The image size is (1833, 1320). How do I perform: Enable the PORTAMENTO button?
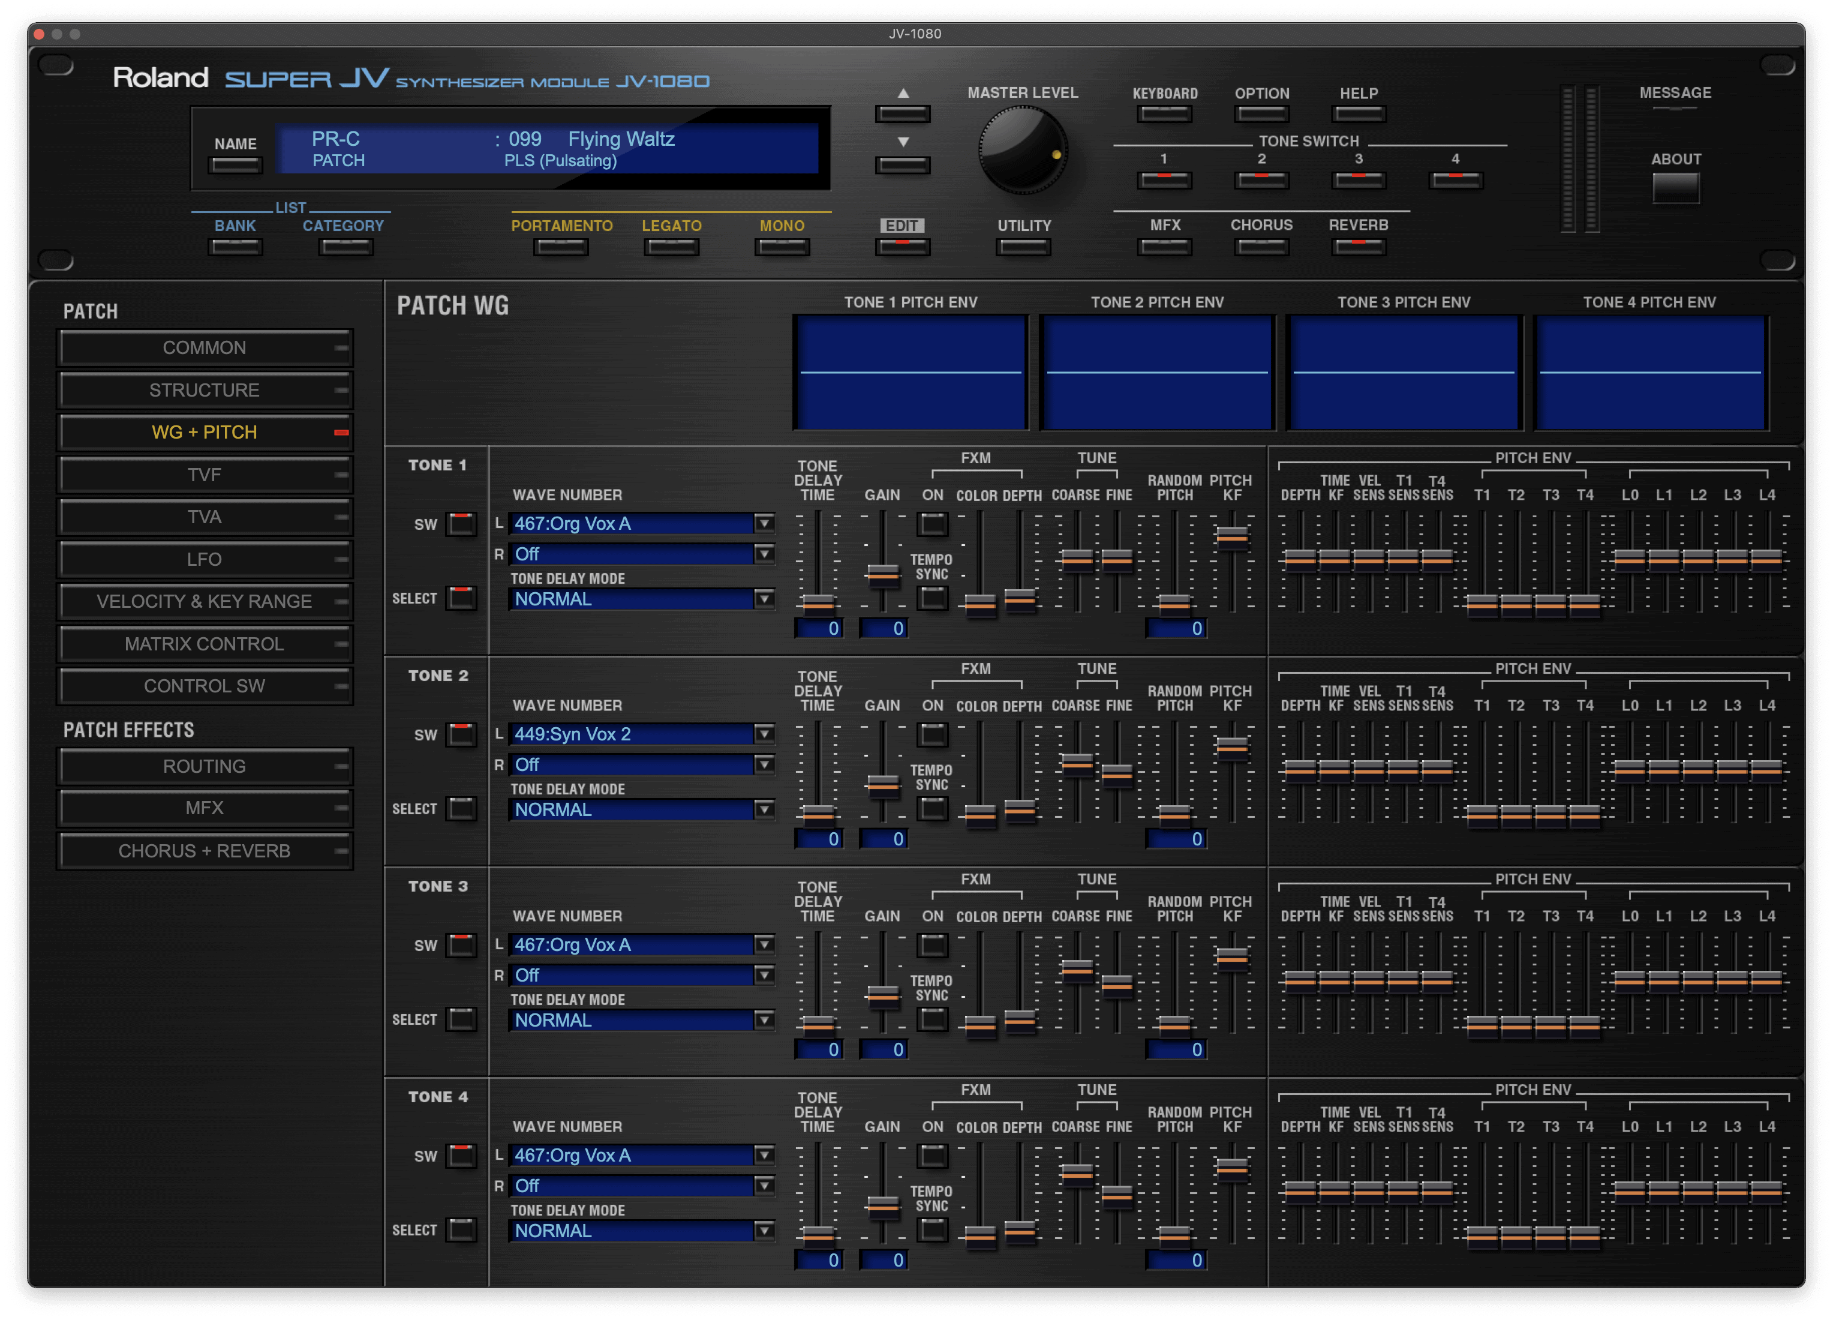pyautogui.click(x=561, y=247)
